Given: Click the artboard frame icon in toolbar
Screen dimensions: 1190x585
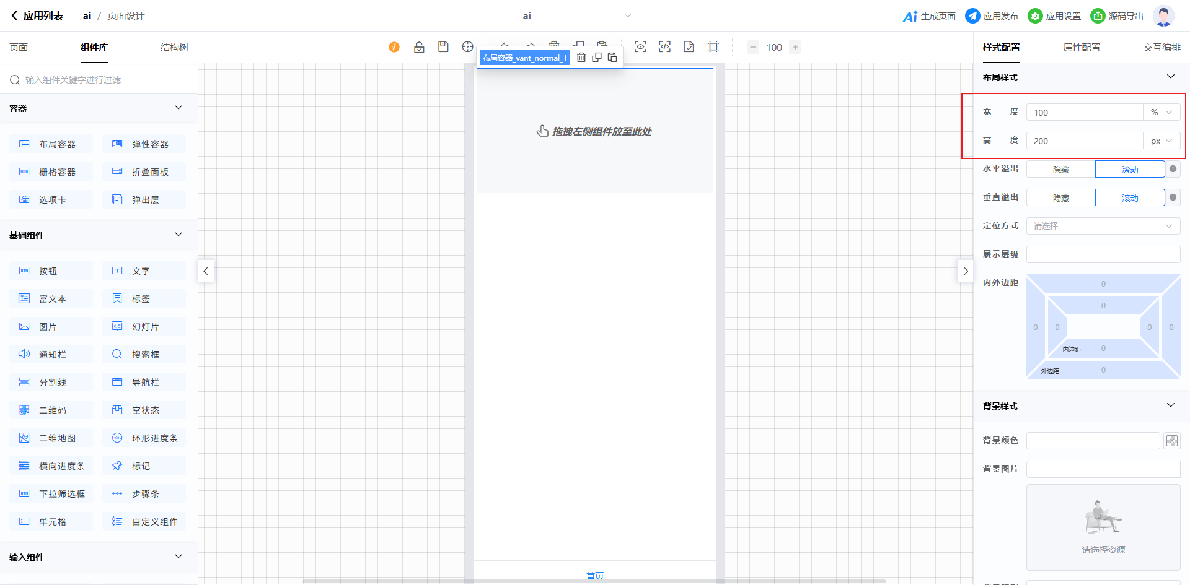Looking at the screenshot, I should (713, 47).
